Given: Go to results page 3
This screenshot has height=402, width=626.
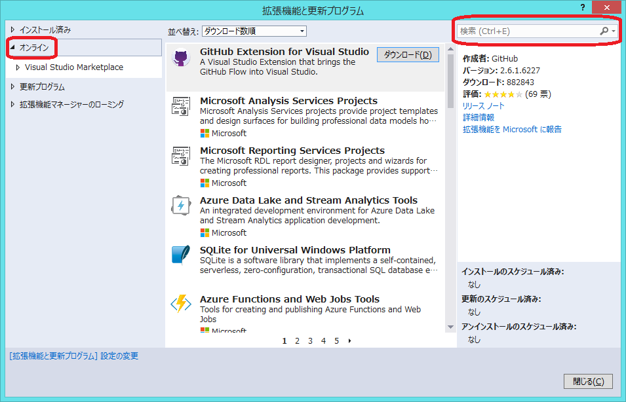Looking at the screenshot, I should 310,341.
